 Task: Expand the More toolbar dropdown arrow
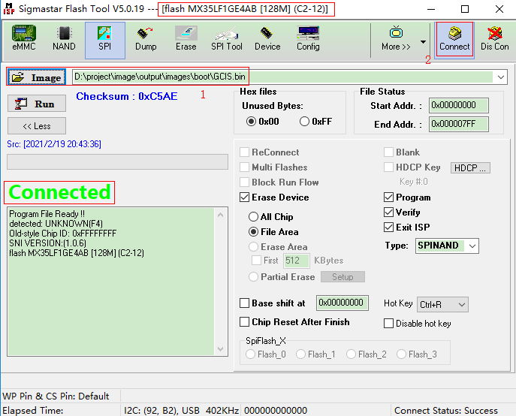[x=423, y=42]
